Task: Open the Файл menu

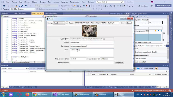Action: click(x=7, y=2)
